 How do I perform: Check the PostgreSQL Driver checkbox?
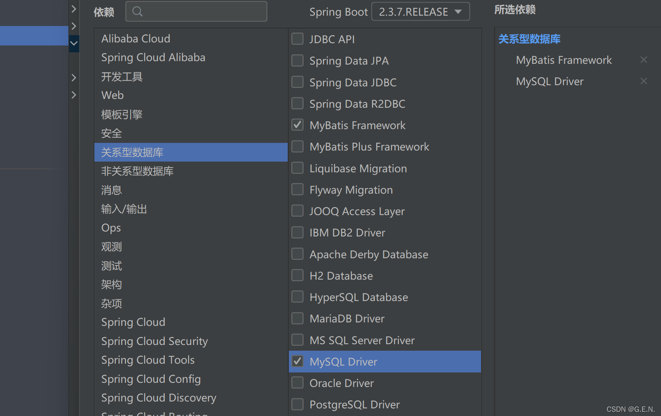coord(297,404)
